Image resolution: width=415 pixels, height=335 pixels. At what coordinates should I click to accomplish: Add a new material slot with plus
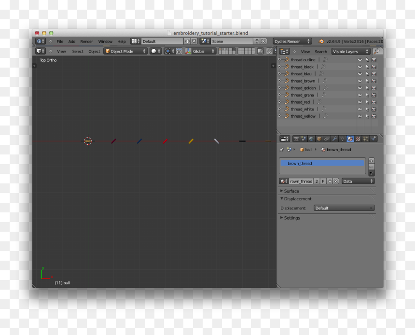tap(372, 161)
